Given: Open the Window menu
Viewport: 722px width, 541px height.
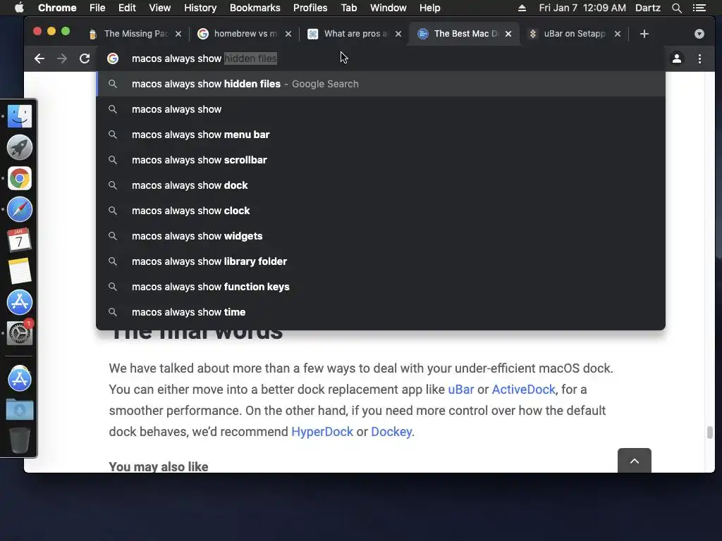Looking at the screenshot, I should (388, 8).
